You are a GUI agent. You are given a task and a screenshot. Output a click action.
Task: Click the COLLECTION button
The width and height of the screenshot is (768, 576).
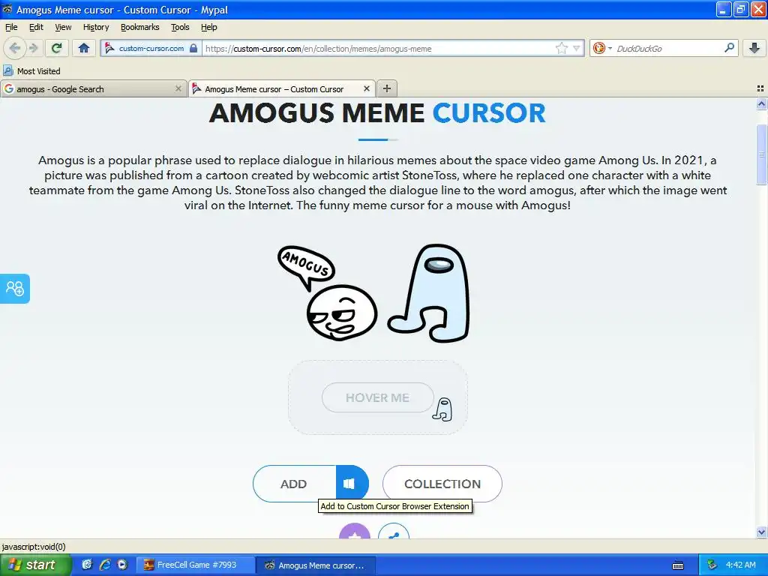442,484
